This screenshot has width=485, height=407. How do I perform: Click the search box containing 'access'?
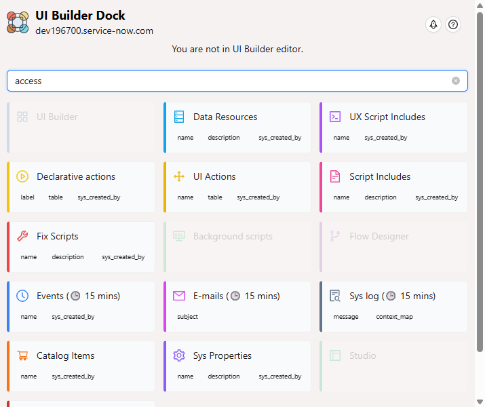point(231,81)
